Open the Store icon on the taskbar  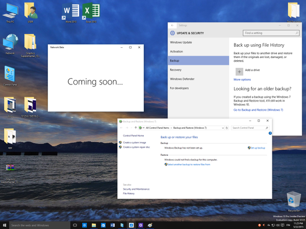tap(103, 225)
